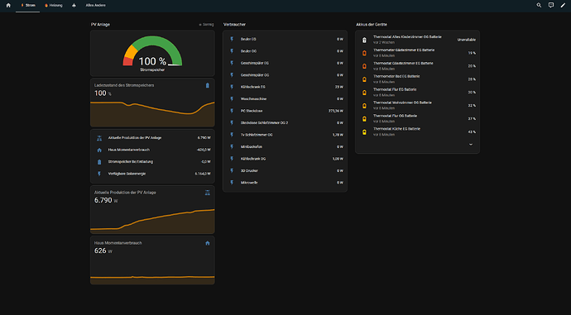Open the Kühlschrank EG power entry

[x=285, y=87]
